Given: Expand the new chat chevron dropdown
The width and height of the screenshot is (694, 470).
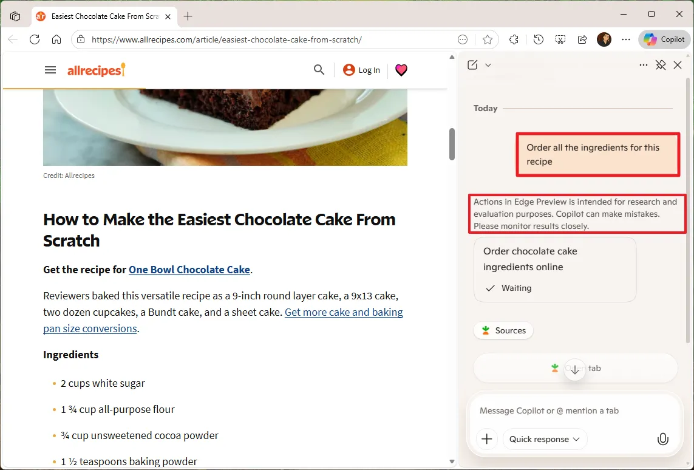Looking at the screenshot, I should [x=489, y=64].
